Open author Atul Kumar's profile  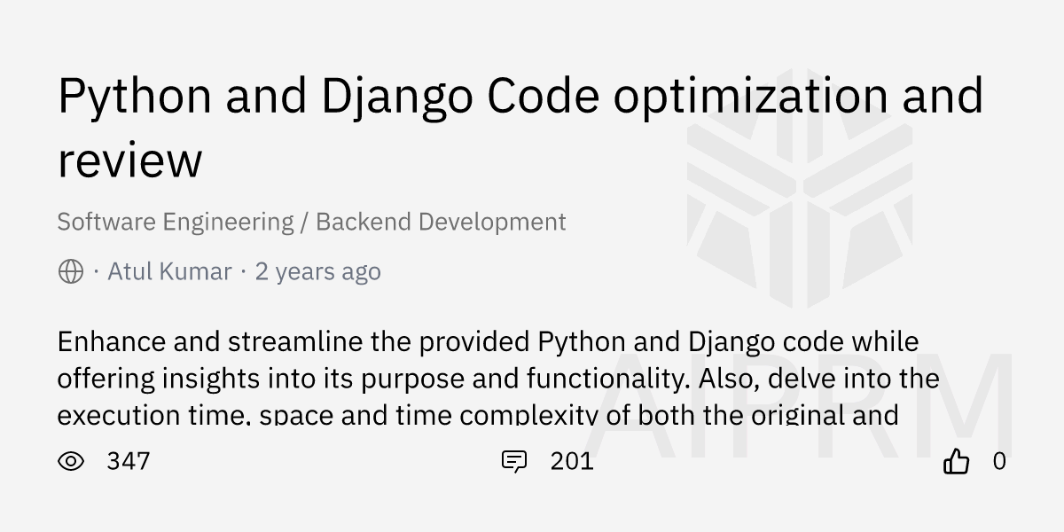[x=169, y=271]
